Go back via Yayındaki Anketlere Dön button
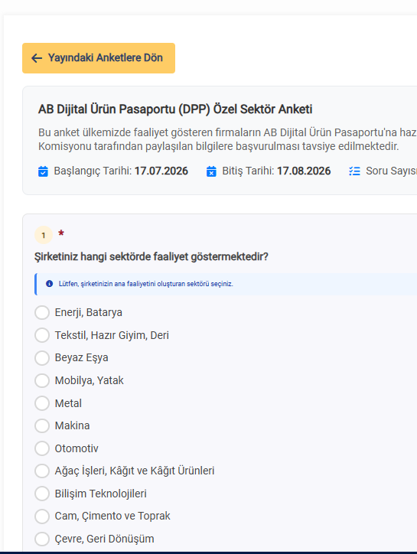417x554 pixels. pyautogui.click(x=99, y=58)
